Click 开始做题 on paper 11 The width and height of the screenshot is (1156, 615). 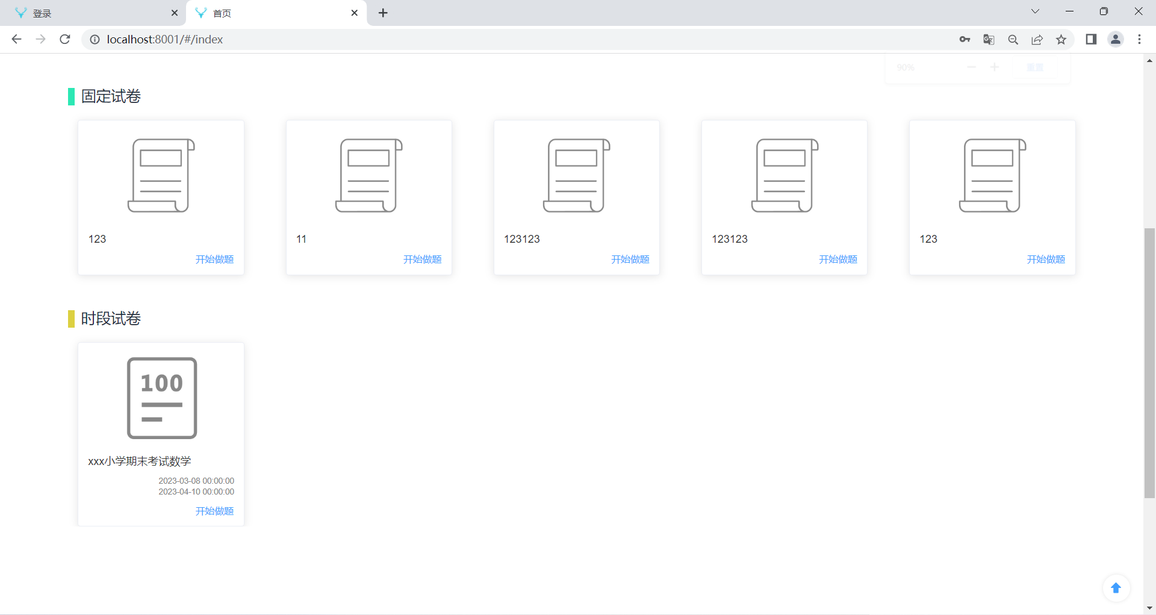click(x=422, y=259)
